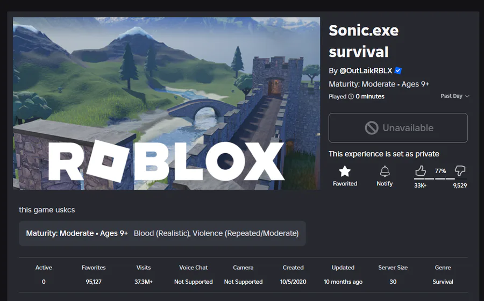Click the 95,127 Favorites value
484x301 pixels.
click(x=94, y=282)
